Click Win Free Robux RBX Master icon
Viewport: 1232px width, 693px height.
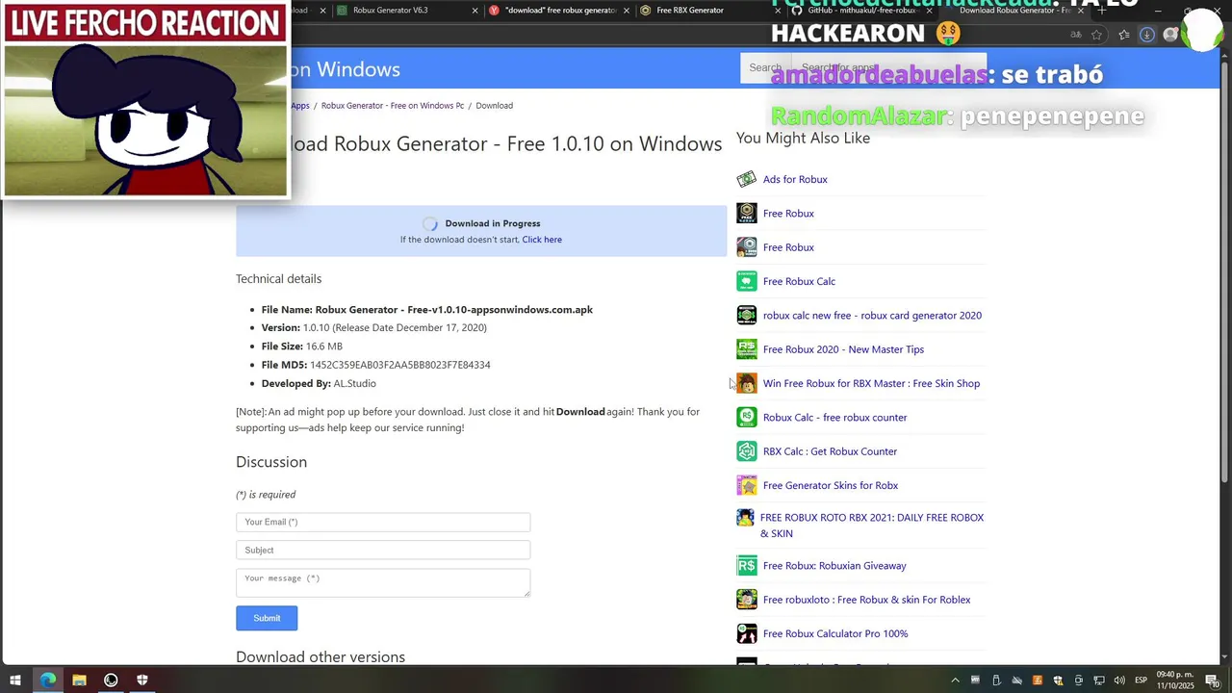[x=746, y=383]
